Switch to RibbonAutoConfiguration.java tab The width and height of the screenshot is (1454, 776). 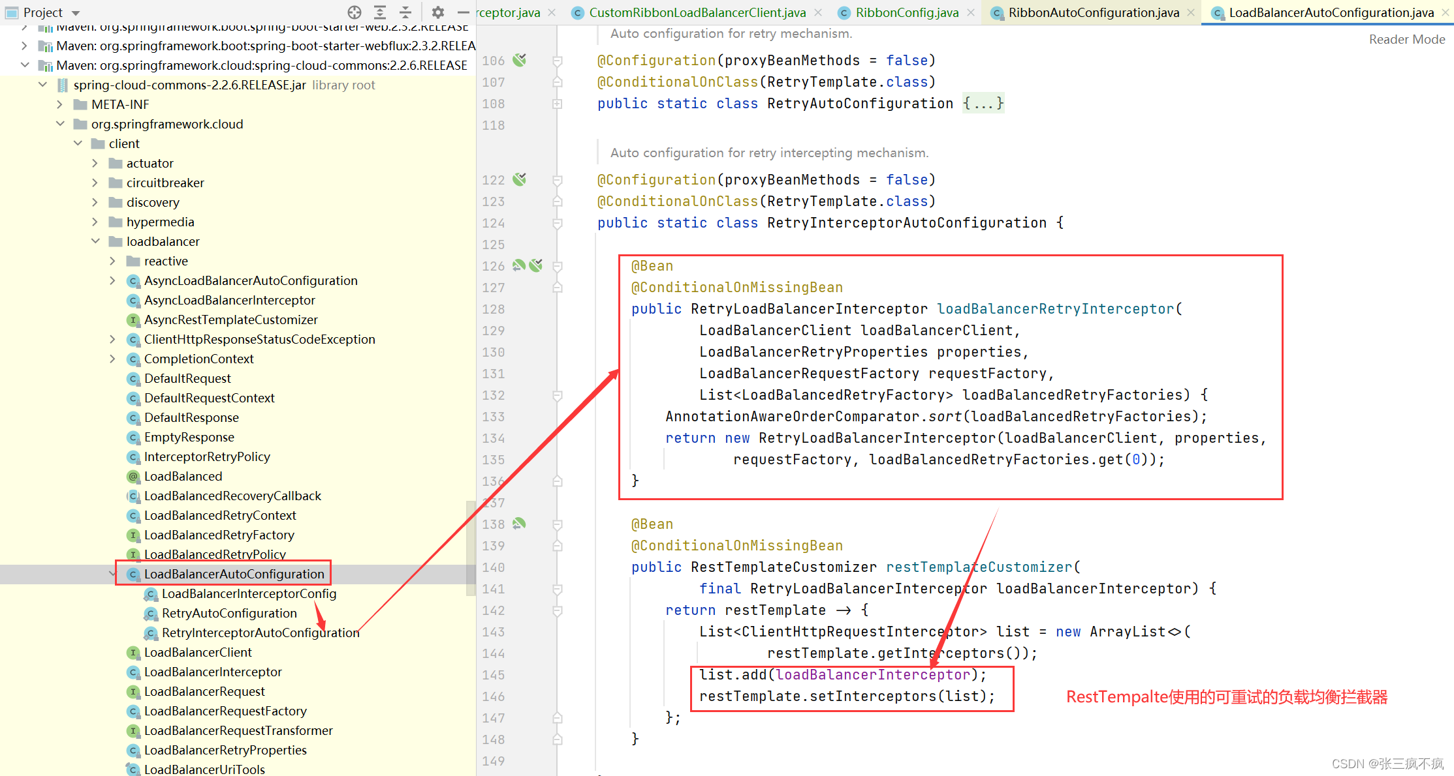tap(1093, 12)
